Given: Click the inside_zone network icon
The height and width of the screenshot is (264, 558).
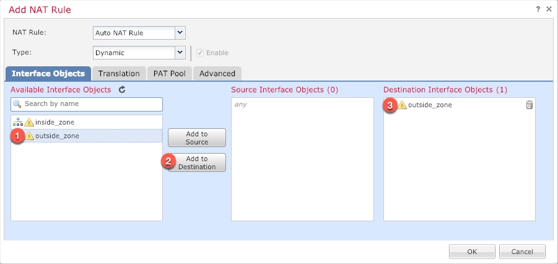Looking at the screenshot, I should [17, 122].
